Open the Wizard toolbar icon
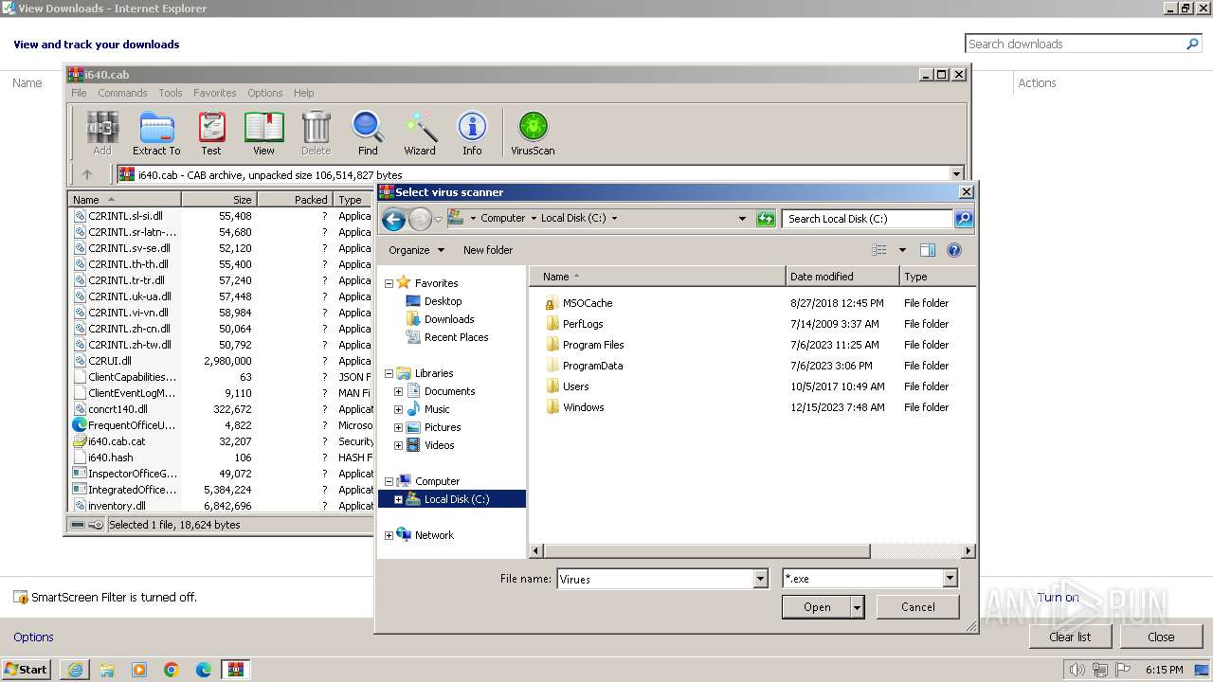1213x682 pixels. pyautogui.click(x=420, y=134)
